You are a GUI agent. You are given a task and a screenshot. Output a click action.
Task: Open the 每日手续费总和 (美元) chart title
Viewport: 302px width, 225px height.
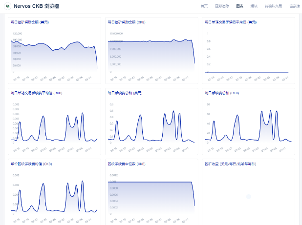(125, 93)
